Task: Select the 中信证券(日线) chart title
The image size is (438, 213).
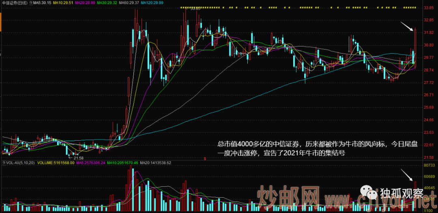Action: 13,2
